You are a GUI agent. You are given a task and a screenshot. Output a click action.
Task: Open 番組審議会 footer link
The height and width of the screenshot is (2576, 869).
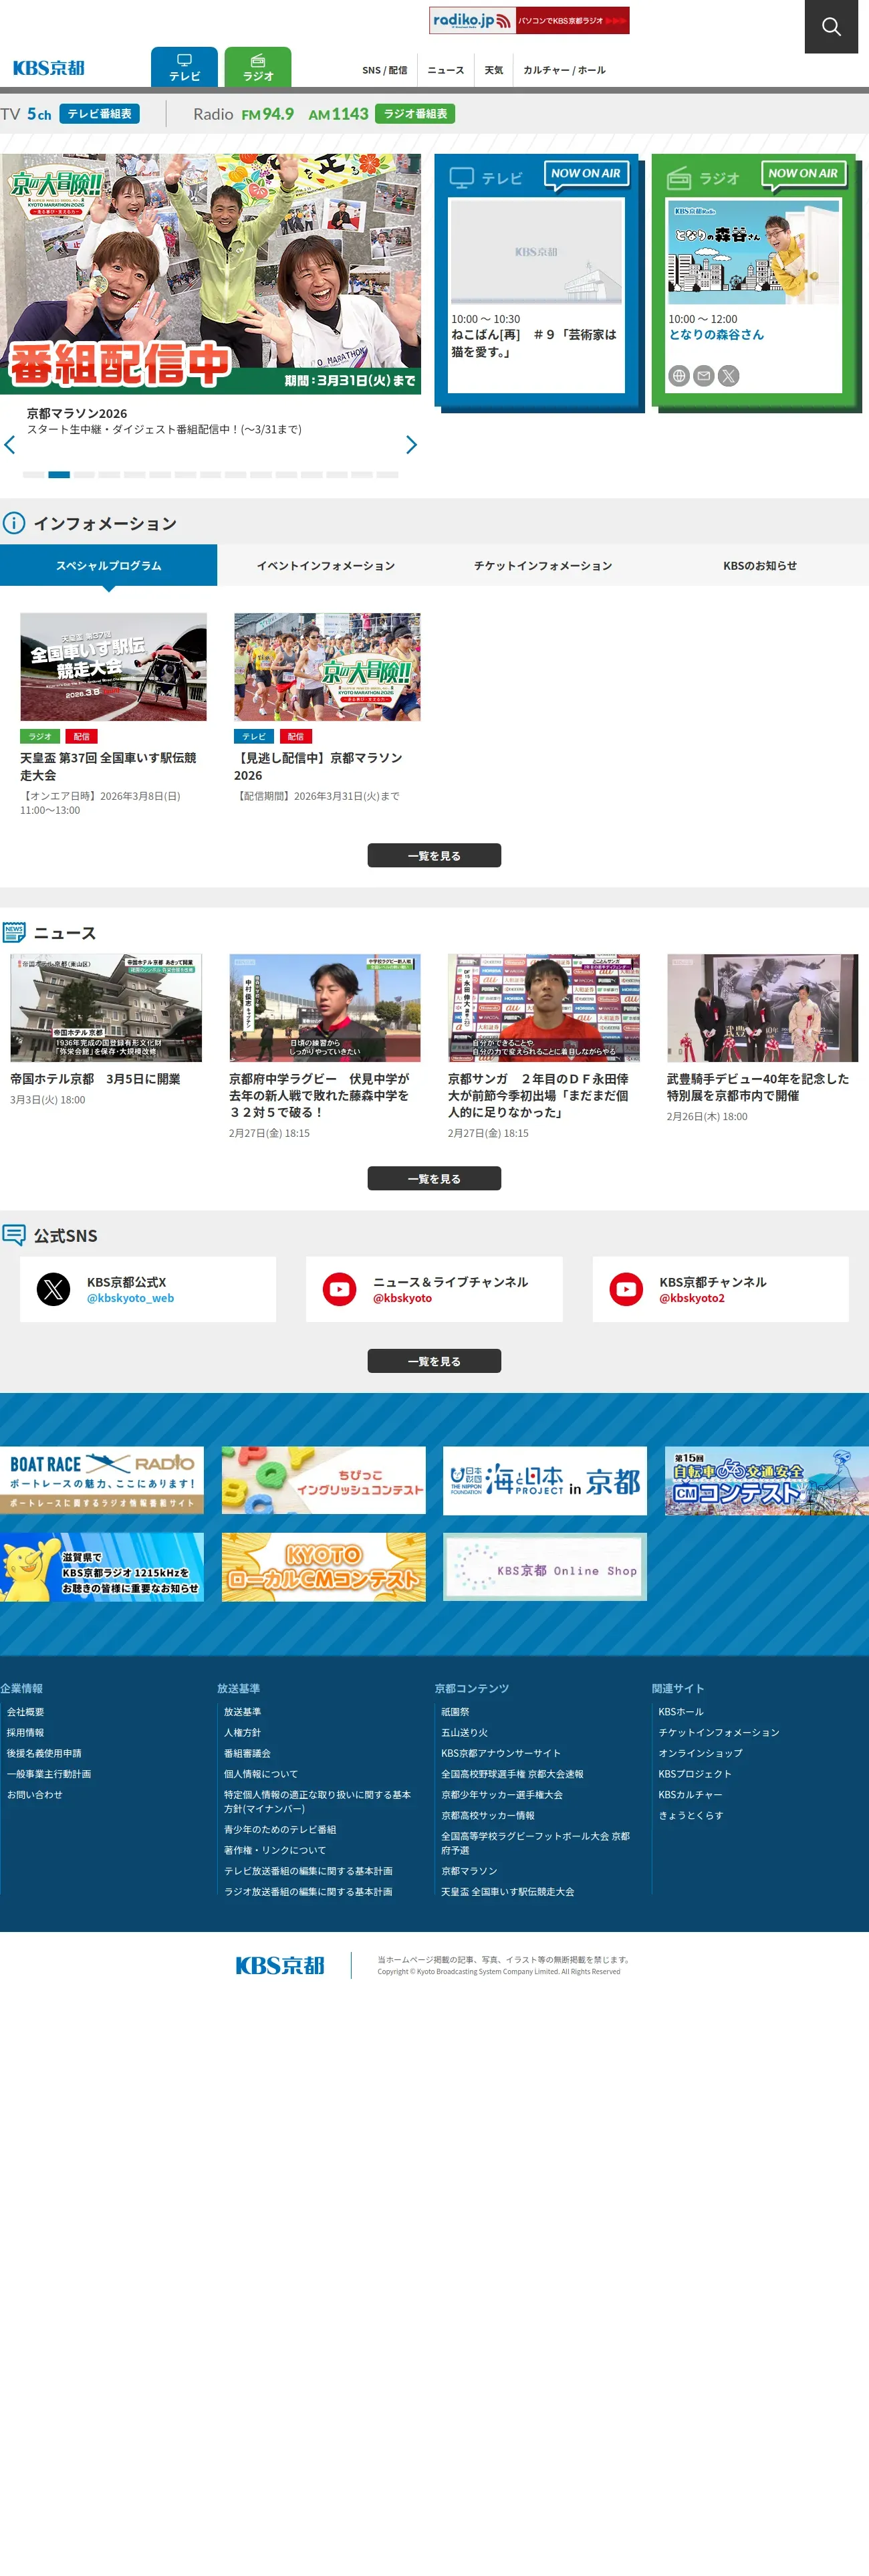(247, 1754)
